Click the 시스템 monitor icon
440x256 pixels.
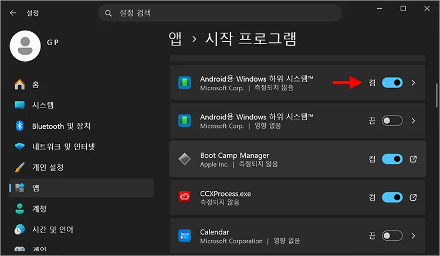tap(19, 105)
